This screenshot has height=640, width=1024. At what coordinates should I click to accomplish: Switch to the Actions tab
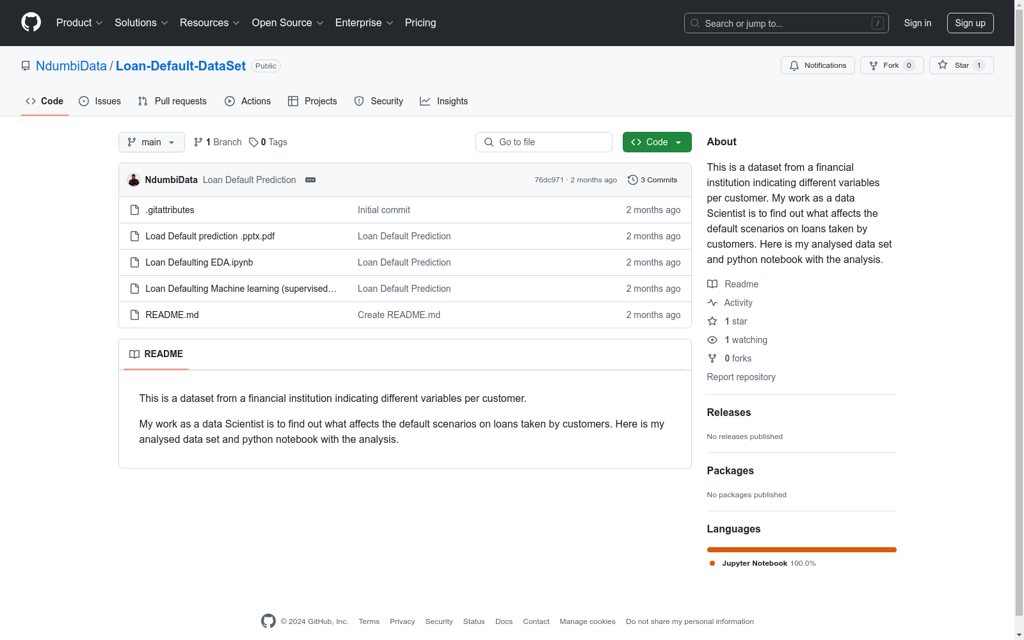pos(248,101)
